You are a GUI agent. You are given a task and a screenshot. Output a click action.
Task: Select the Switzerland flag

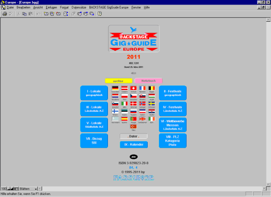pyautogui.click(x=133, y=89)
